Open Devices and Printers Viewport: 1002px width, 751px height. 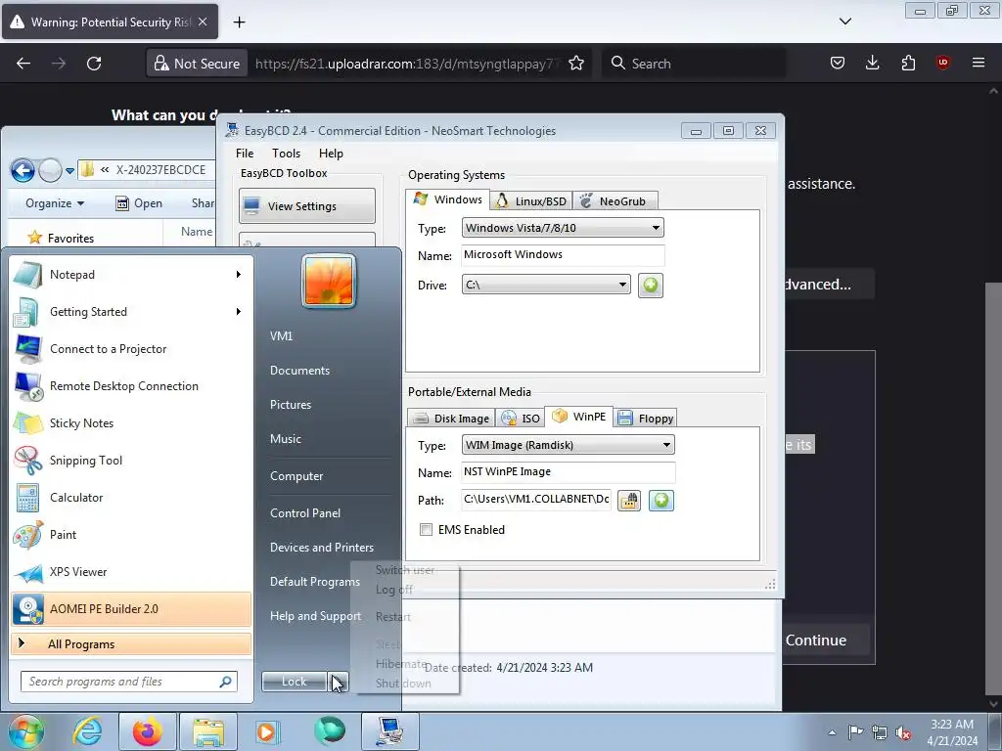[321, 548]
